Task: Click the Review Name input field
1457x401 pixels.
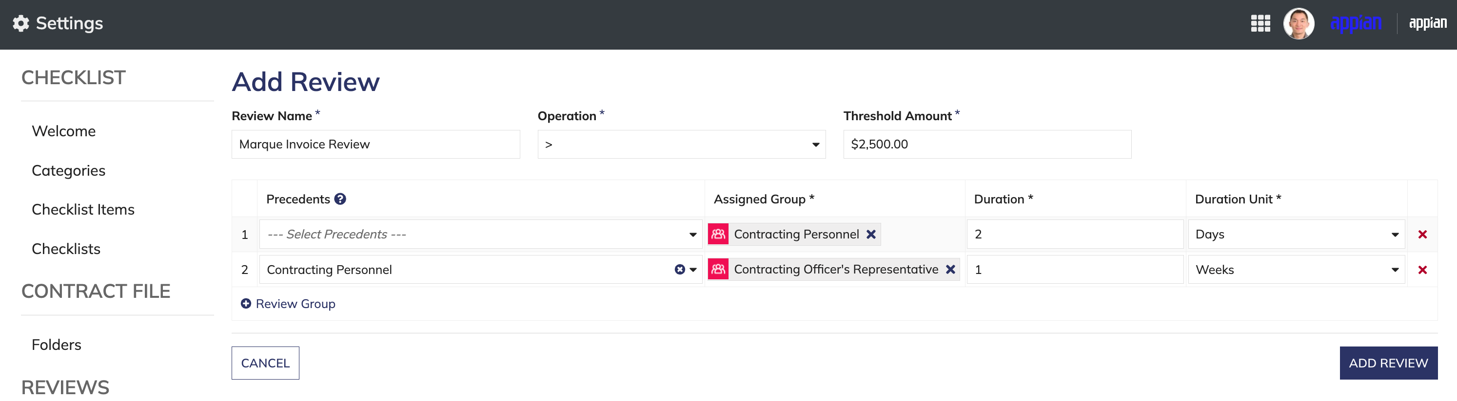Action: (x=375, y=144)
